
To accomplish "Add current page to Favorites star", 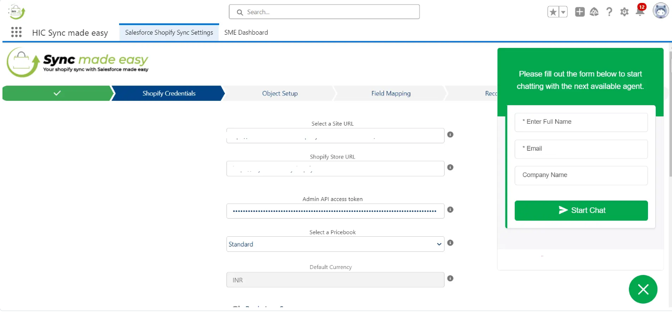I will click(x=553, y=12).
